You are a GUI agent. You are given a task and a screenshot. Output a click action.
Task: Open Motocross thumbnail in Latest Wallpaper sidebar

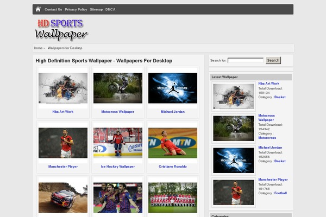click(x=234, y=129)
